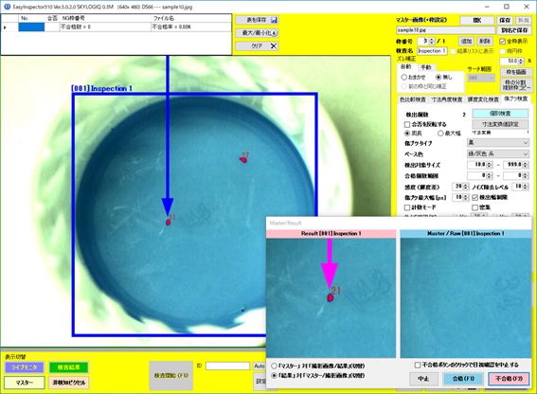Switch to the 傷ブツ検査 tab
This screenshot has height=394, width=537.
coord(516,98)
